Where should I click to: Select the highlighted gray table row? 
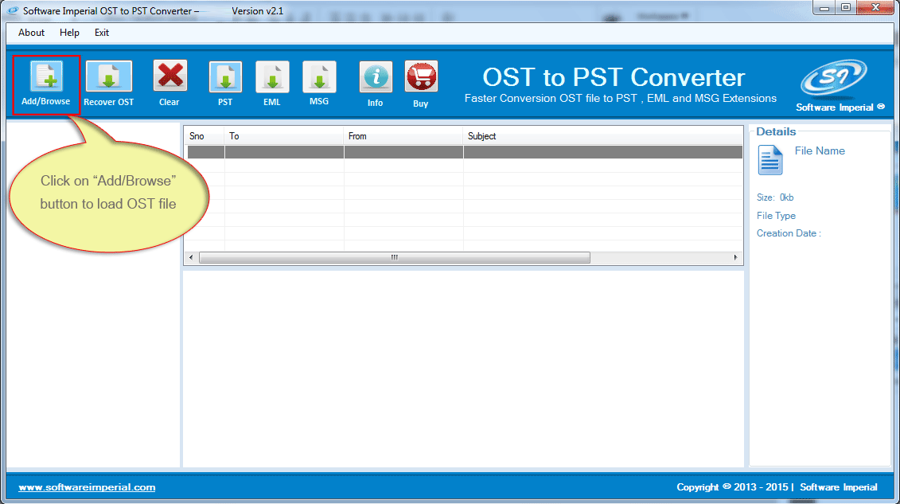465,152
